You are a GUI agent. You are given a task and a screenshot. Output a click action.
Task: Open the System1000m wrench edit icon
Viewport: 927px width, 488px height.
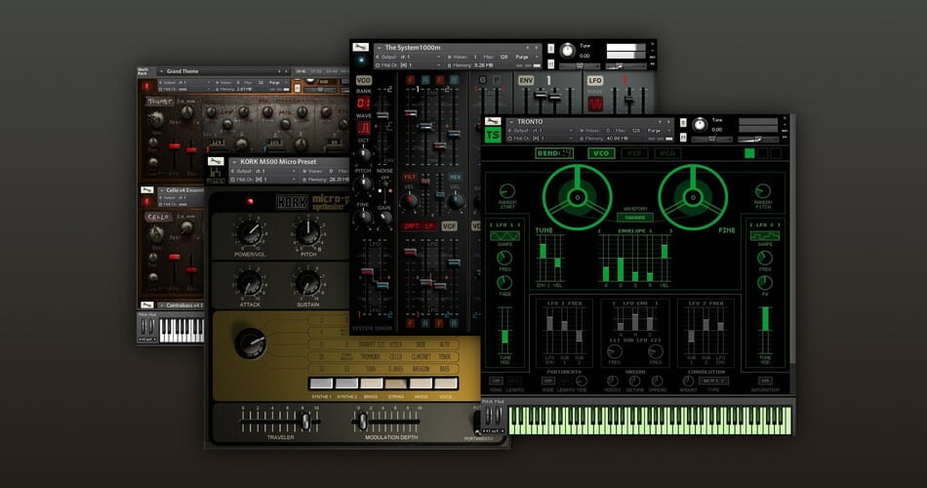pos(360,47)
